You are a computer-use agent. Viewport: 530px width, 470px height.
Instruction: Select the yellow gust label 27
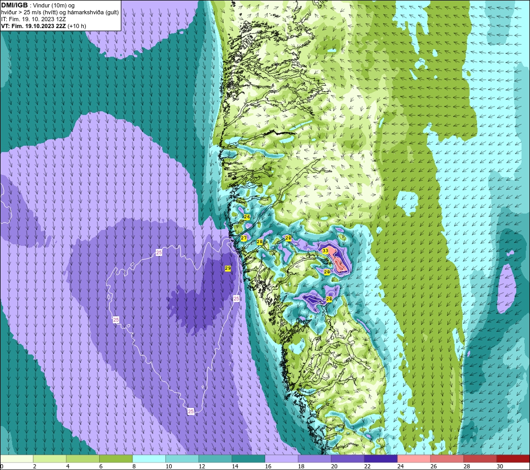point(244,238)
